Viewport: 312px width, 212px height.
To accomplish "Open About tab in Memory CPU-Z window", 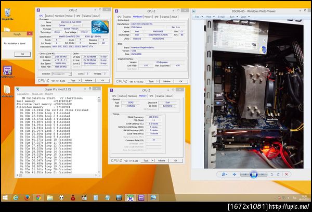I will (169, 96).
